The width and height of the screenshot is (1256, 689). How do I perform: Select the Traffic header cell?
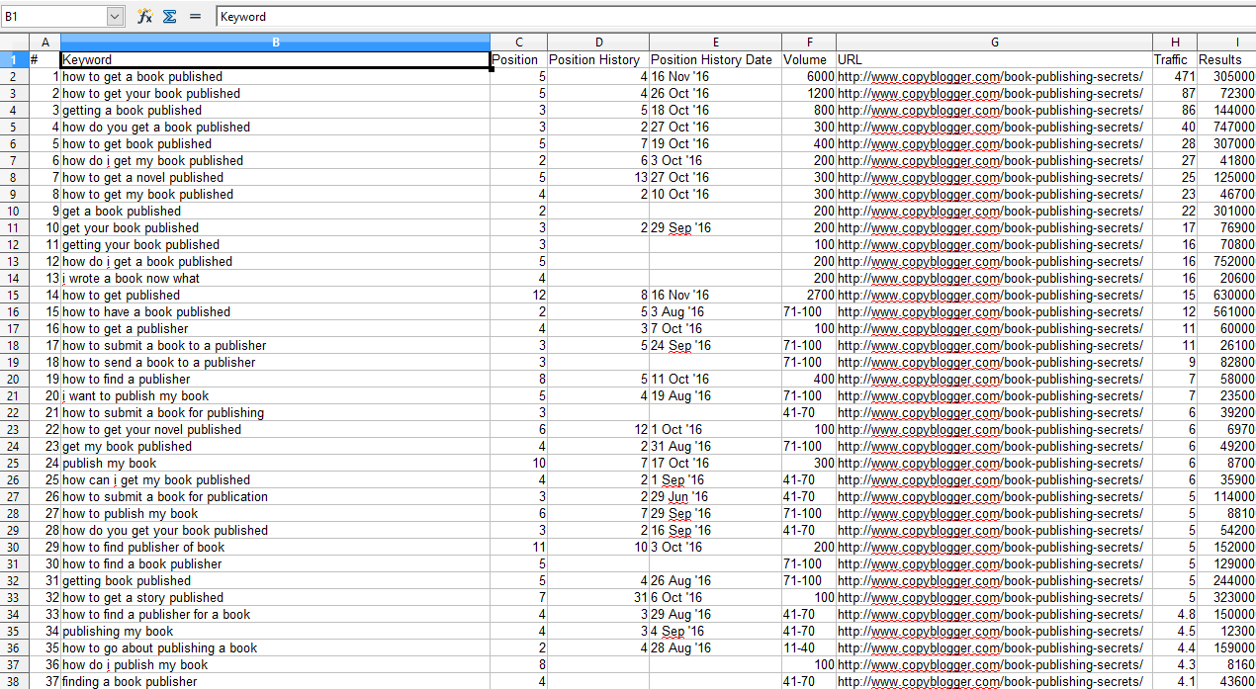[x=1174, y=59]
